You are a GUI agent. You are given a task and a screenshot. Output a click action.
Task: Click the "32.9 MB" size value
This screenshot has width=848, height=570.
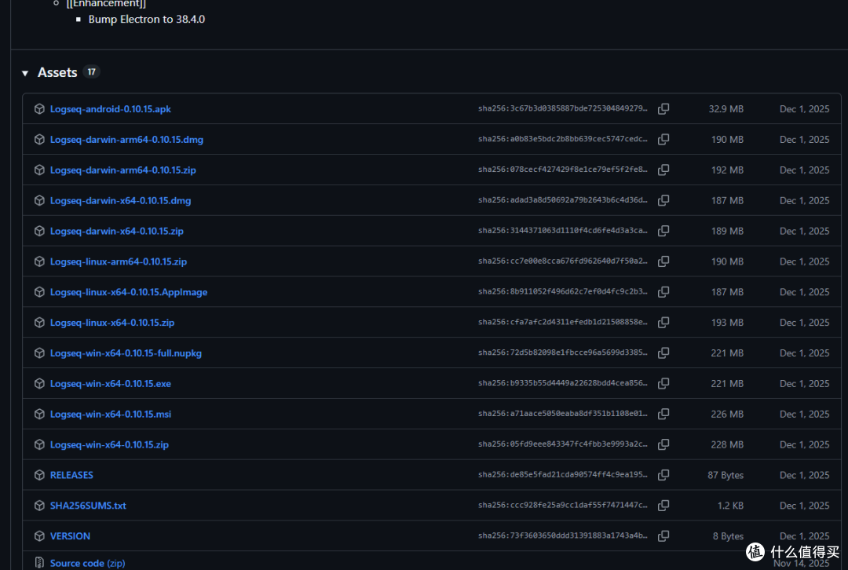[x=726, y=108]
